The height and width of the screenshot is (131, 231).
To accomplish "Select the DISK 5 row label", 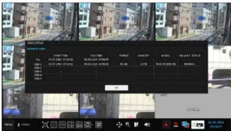I will click(38, 79).
